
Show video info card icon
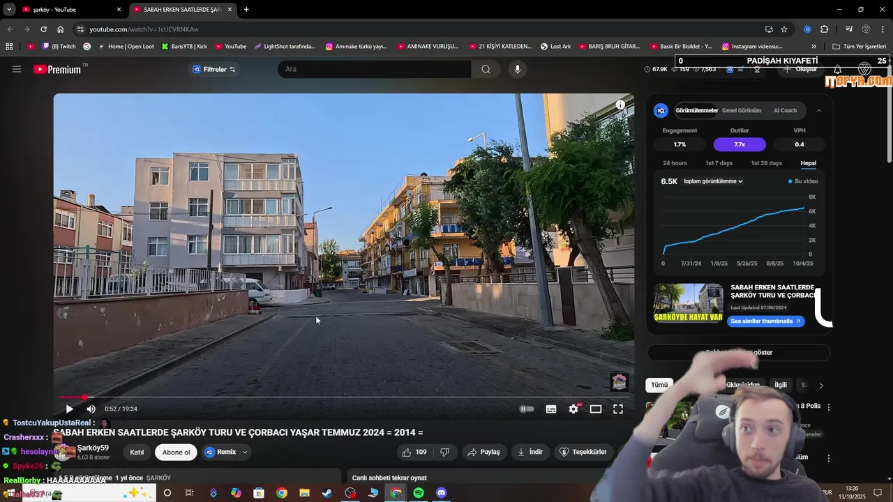[620, 105]
